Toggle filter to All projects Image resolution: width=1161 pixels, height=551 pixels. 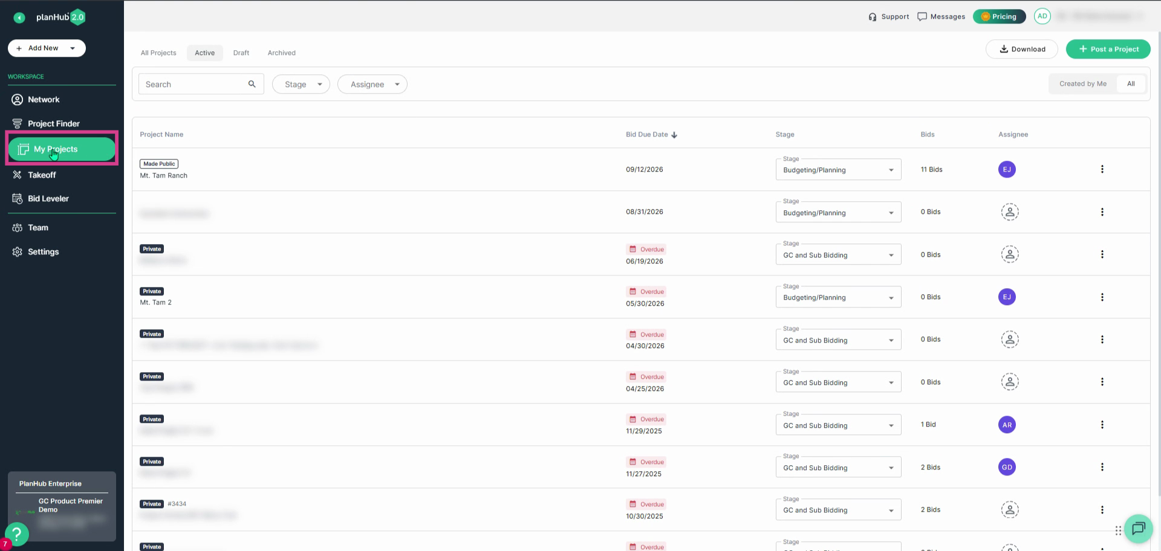tap(1131, 84)
